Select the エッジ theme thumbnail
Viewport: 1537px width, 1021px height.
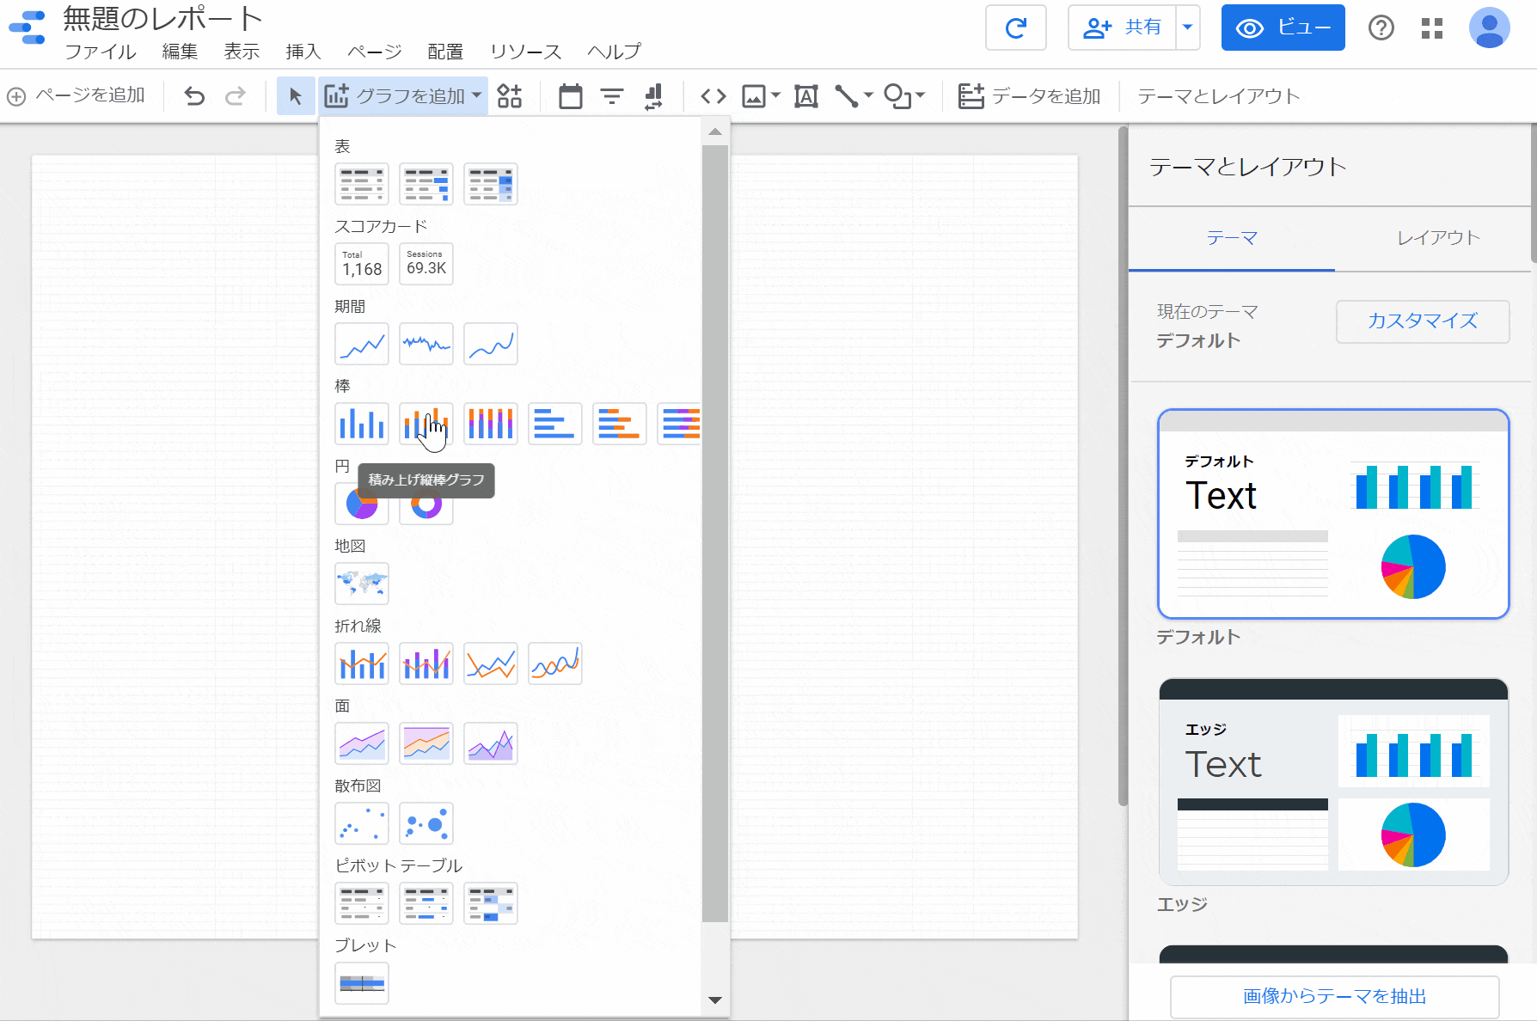1332,782
